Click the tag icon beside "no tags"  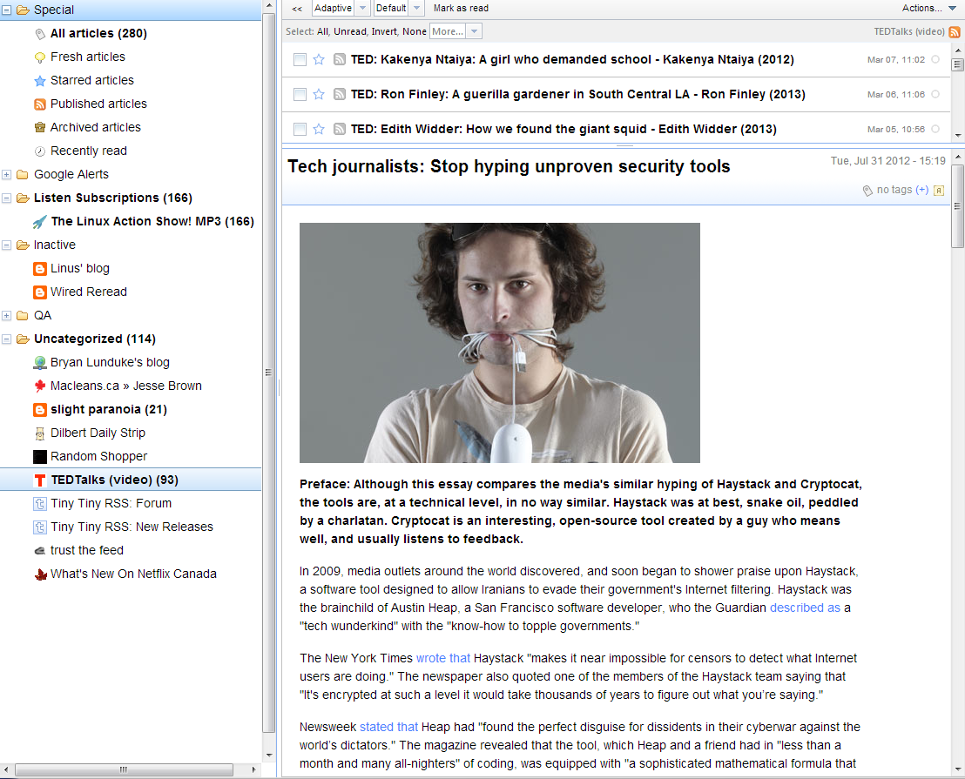tap(866, 190)
